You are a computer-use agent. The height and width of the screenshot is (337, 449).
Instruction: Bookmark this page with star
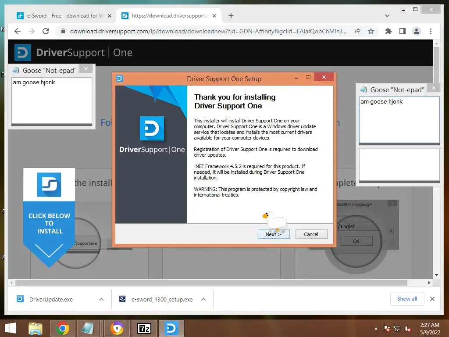pyautogui.click(x=371, y=31)
